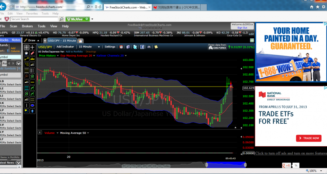Click the time range left slider handle

[207, 165]
